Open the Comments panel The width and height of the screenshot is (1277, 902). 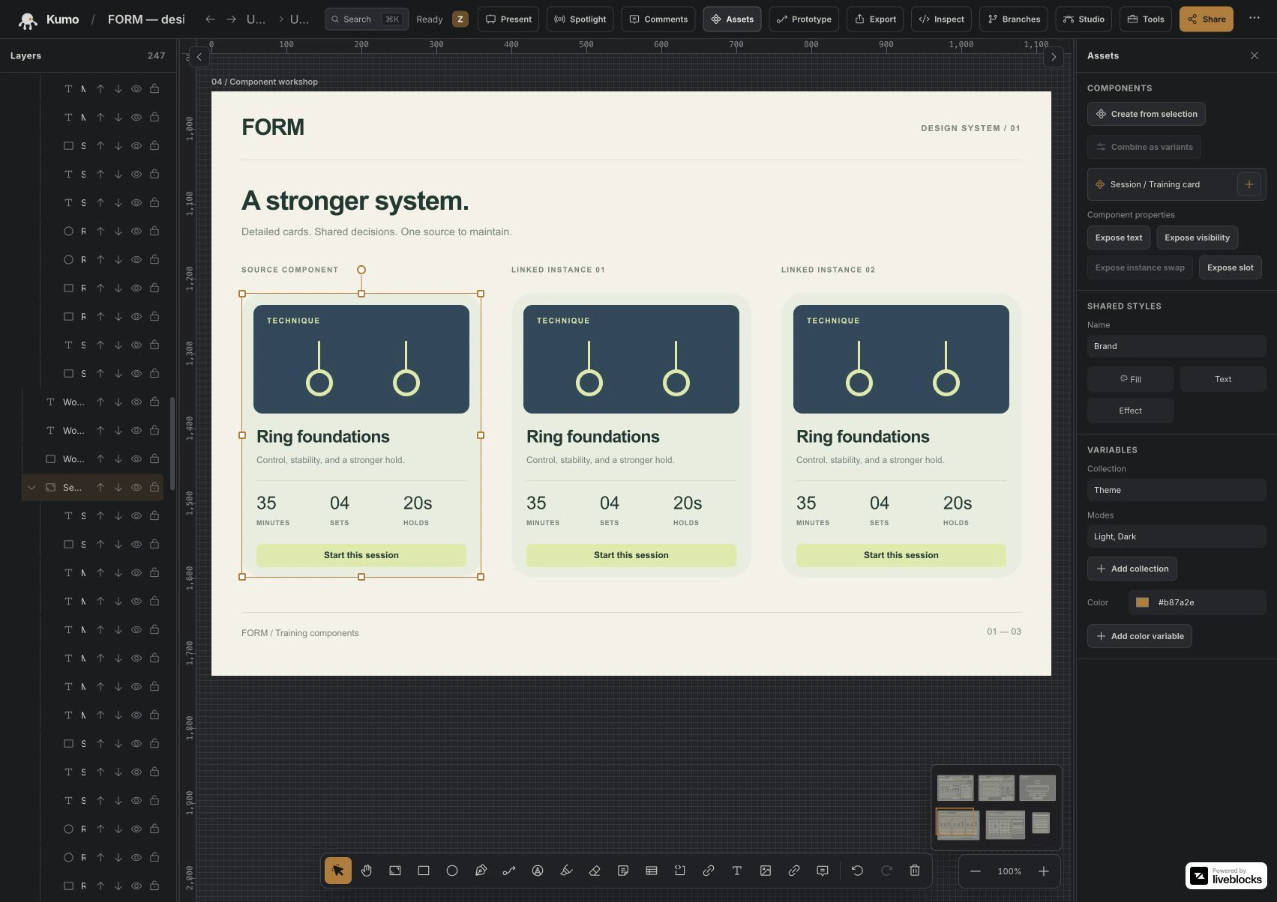tap(658, 19)
